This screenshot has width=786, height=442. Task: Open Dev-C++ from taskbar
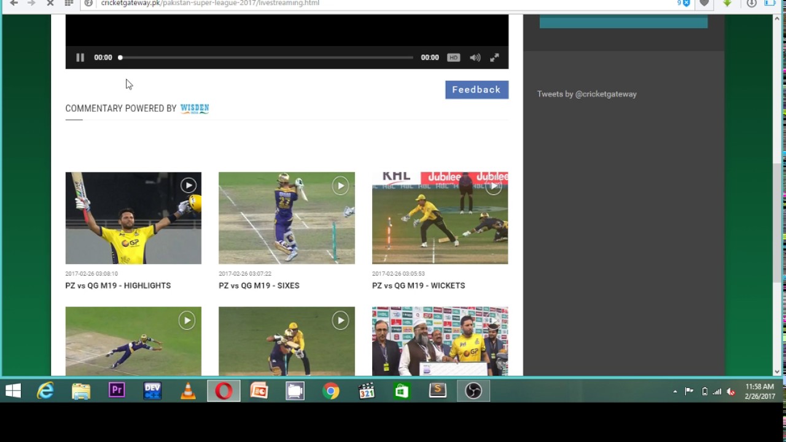click(x=152, y=391)
